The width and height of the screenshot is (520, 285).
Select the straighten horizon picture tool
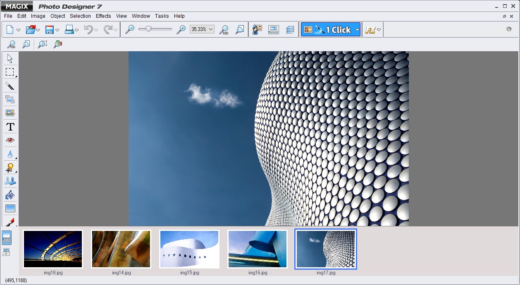10,113
